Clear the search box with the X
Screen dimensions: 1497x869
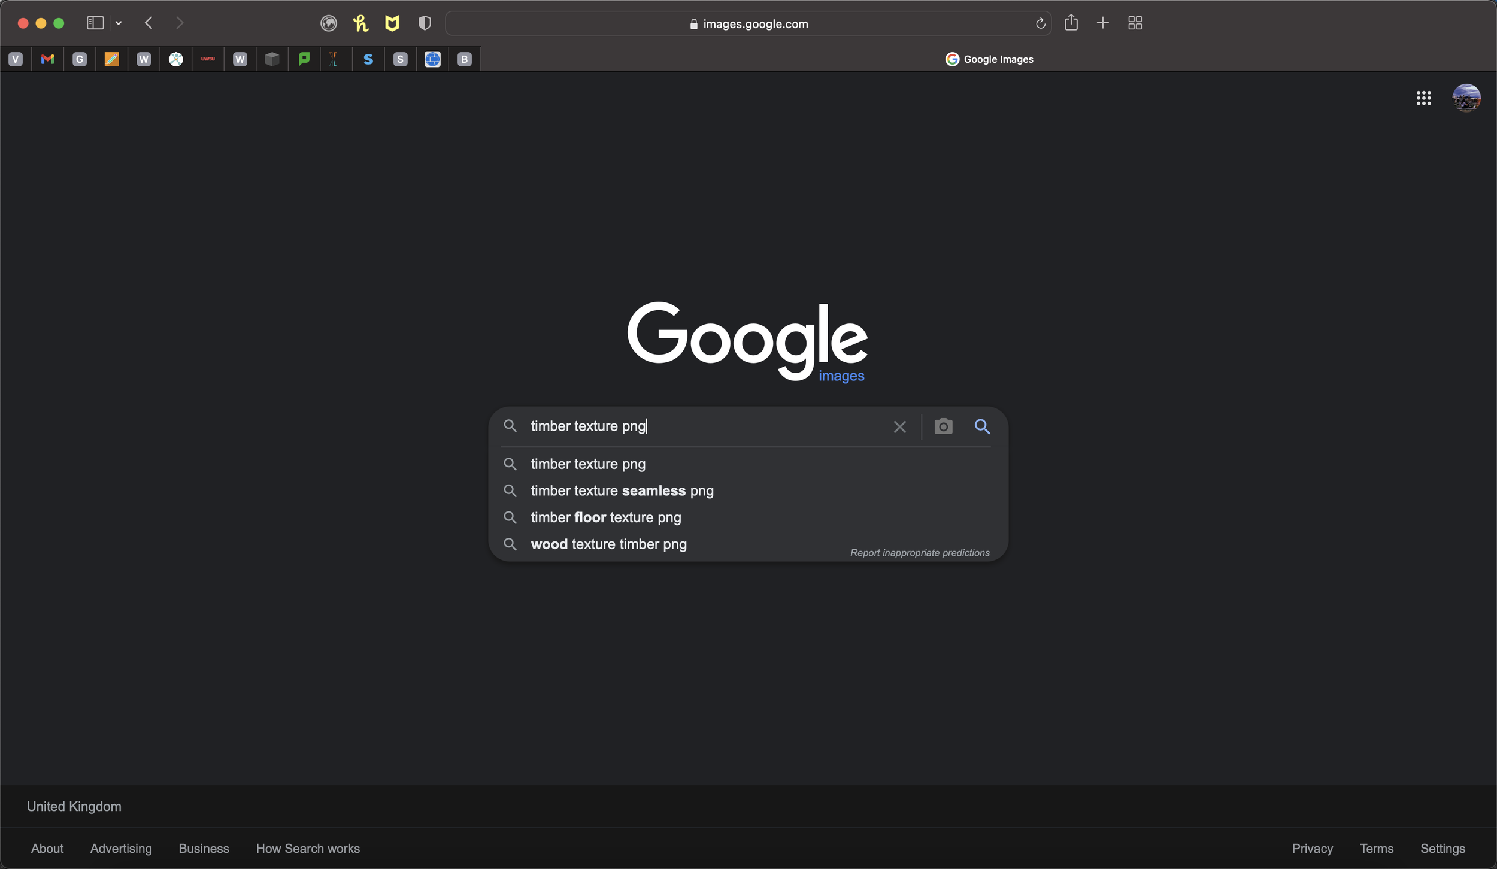click(x=899, y=426)
